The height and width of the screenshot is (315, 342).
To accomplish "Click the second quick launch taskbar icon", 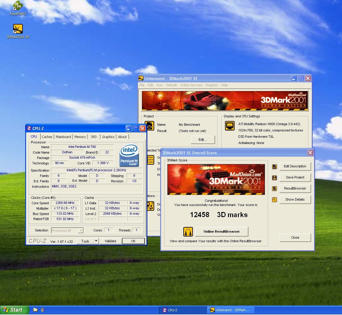I will click(42, 310).
